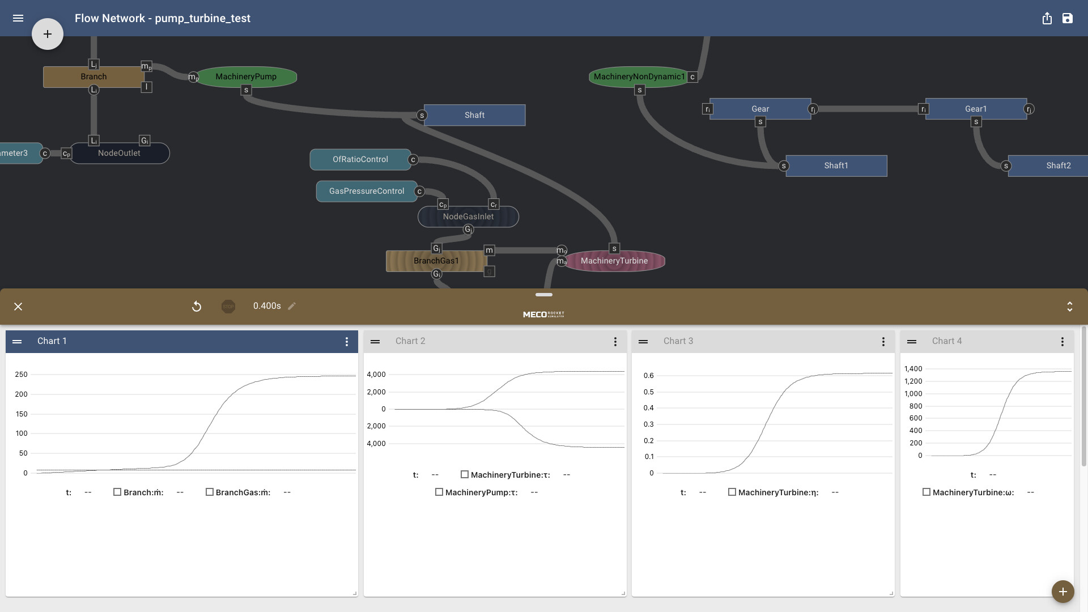Save the flow network with the floppy disk icon
Viewport: 1088px width, 612px height.
point(1069,18)
